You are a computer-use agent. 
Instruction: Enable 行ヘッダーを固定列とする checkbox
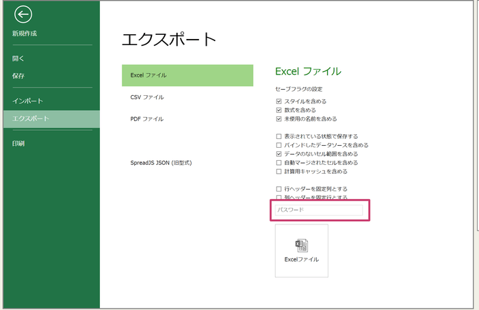[279, 188]
